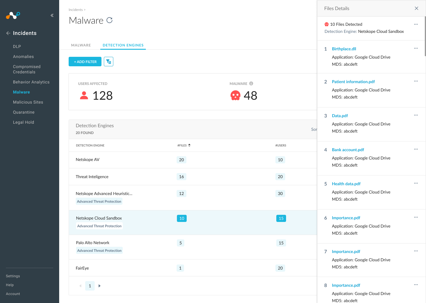Go to next page using right arrow
Image resolution: width=426 pixels, height=303 pixels.
pyautogui.click(x=99, y=286)
